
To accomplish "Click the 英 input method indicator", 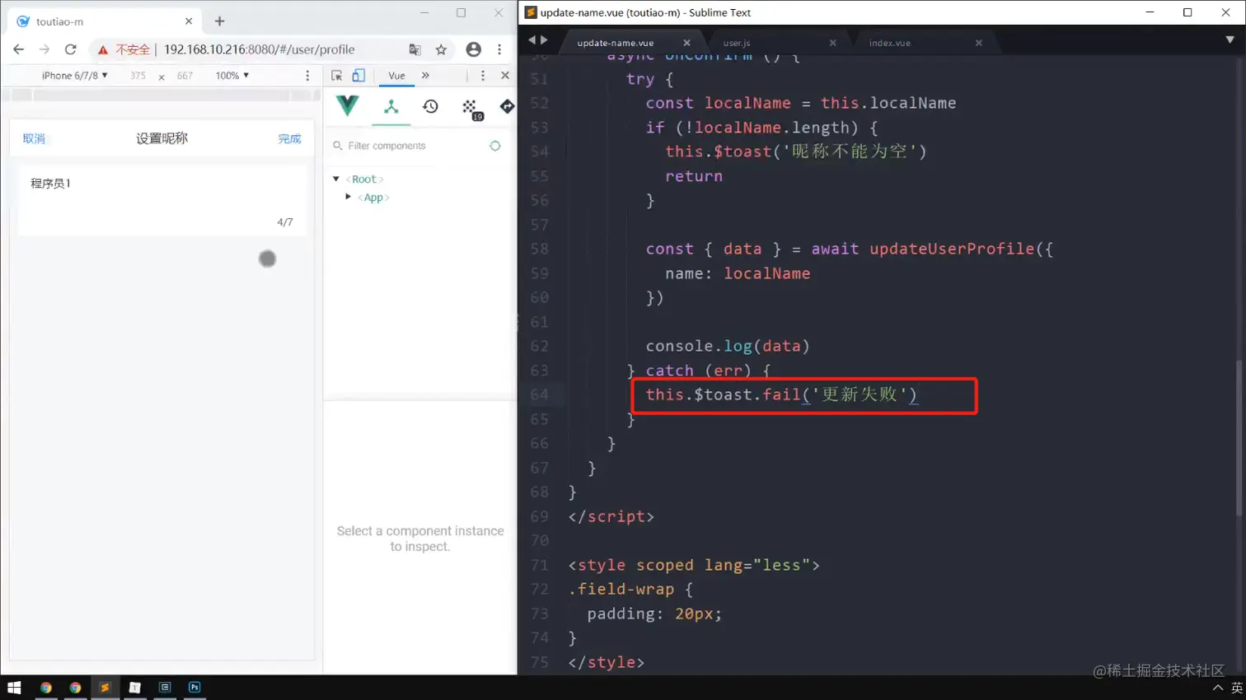I will (x=1236, y=688).
